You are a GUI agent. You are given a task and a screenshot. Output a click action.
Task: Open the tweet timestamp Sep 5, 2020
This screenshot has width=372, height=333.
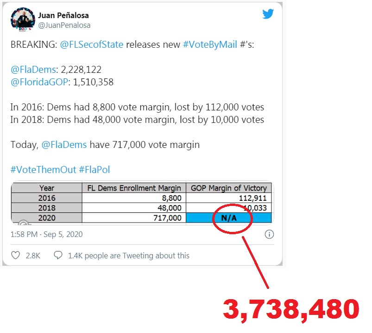[46, 234]
